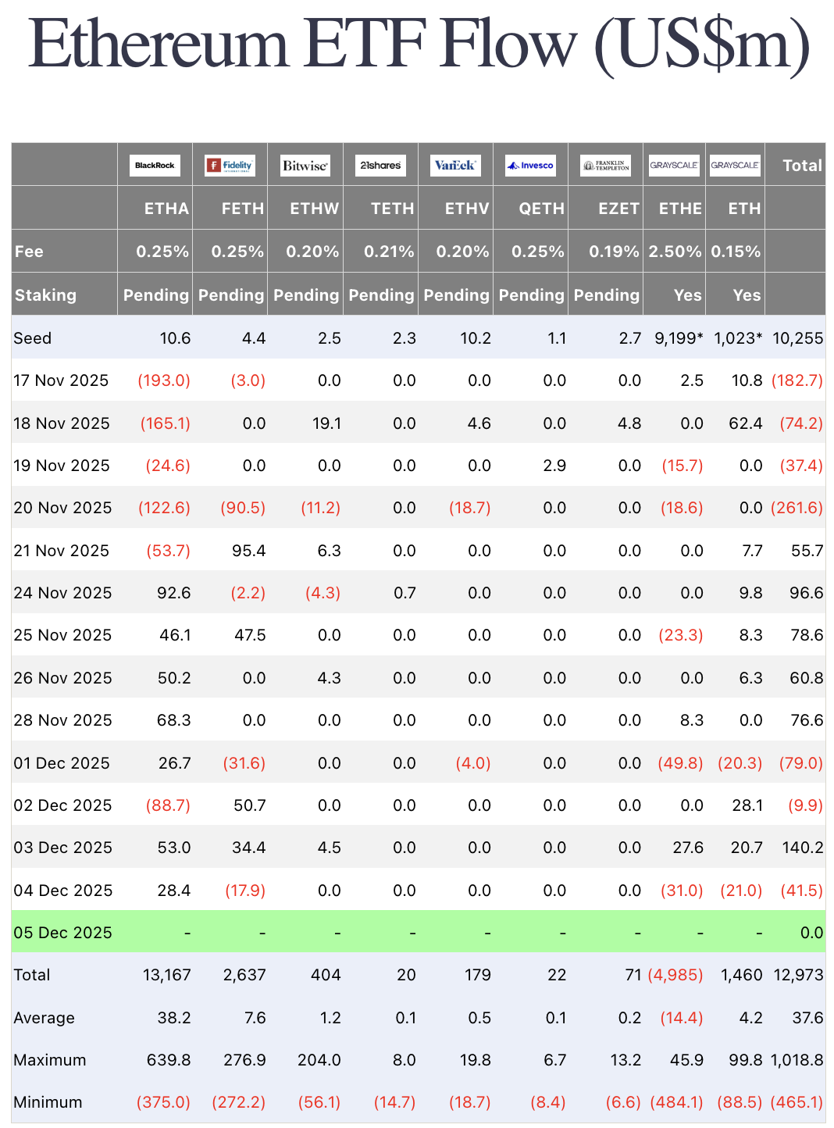Select the ETHE ticker header
This screenshot has width=834, height=1128.
[680, 209]
